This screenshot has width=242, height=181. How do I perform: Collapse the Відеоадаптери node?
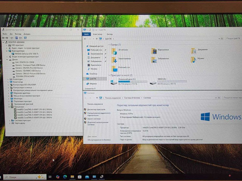pos(7,51)
